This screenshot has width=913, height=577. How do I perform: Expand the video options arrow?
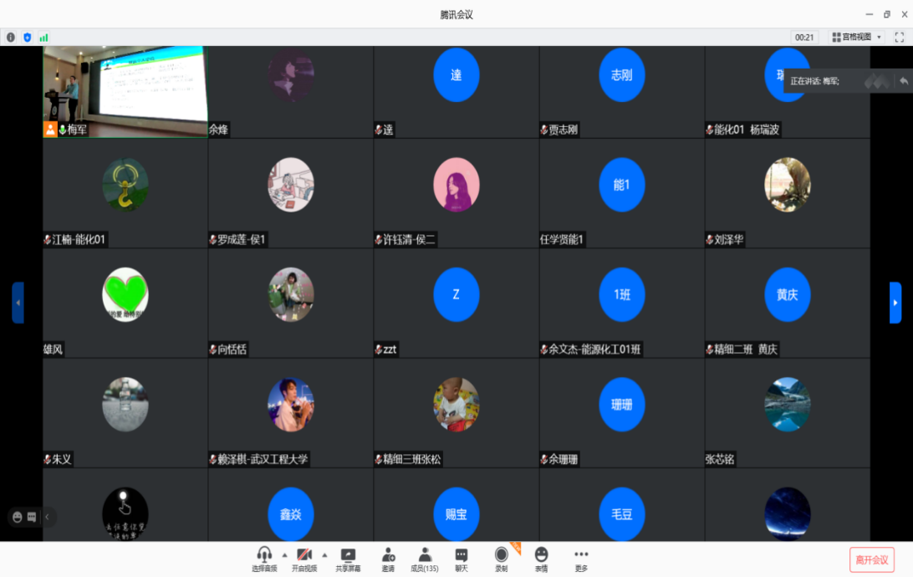point(324,554)
